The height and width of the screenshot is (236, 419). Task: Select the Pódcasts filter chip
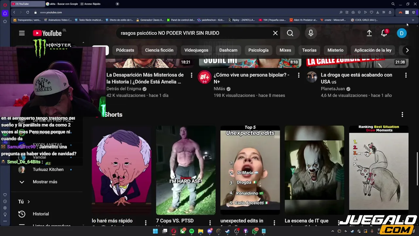tap(125, 50)
